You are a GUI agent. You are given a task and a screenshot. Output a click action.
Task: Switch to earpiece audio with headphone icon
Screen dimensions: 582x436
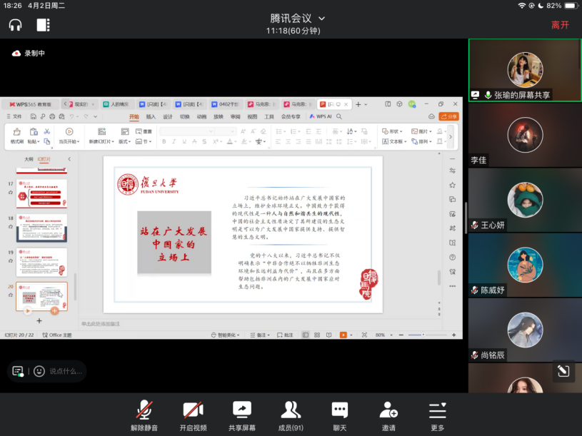pyautogui.click(x=15, y=25)
